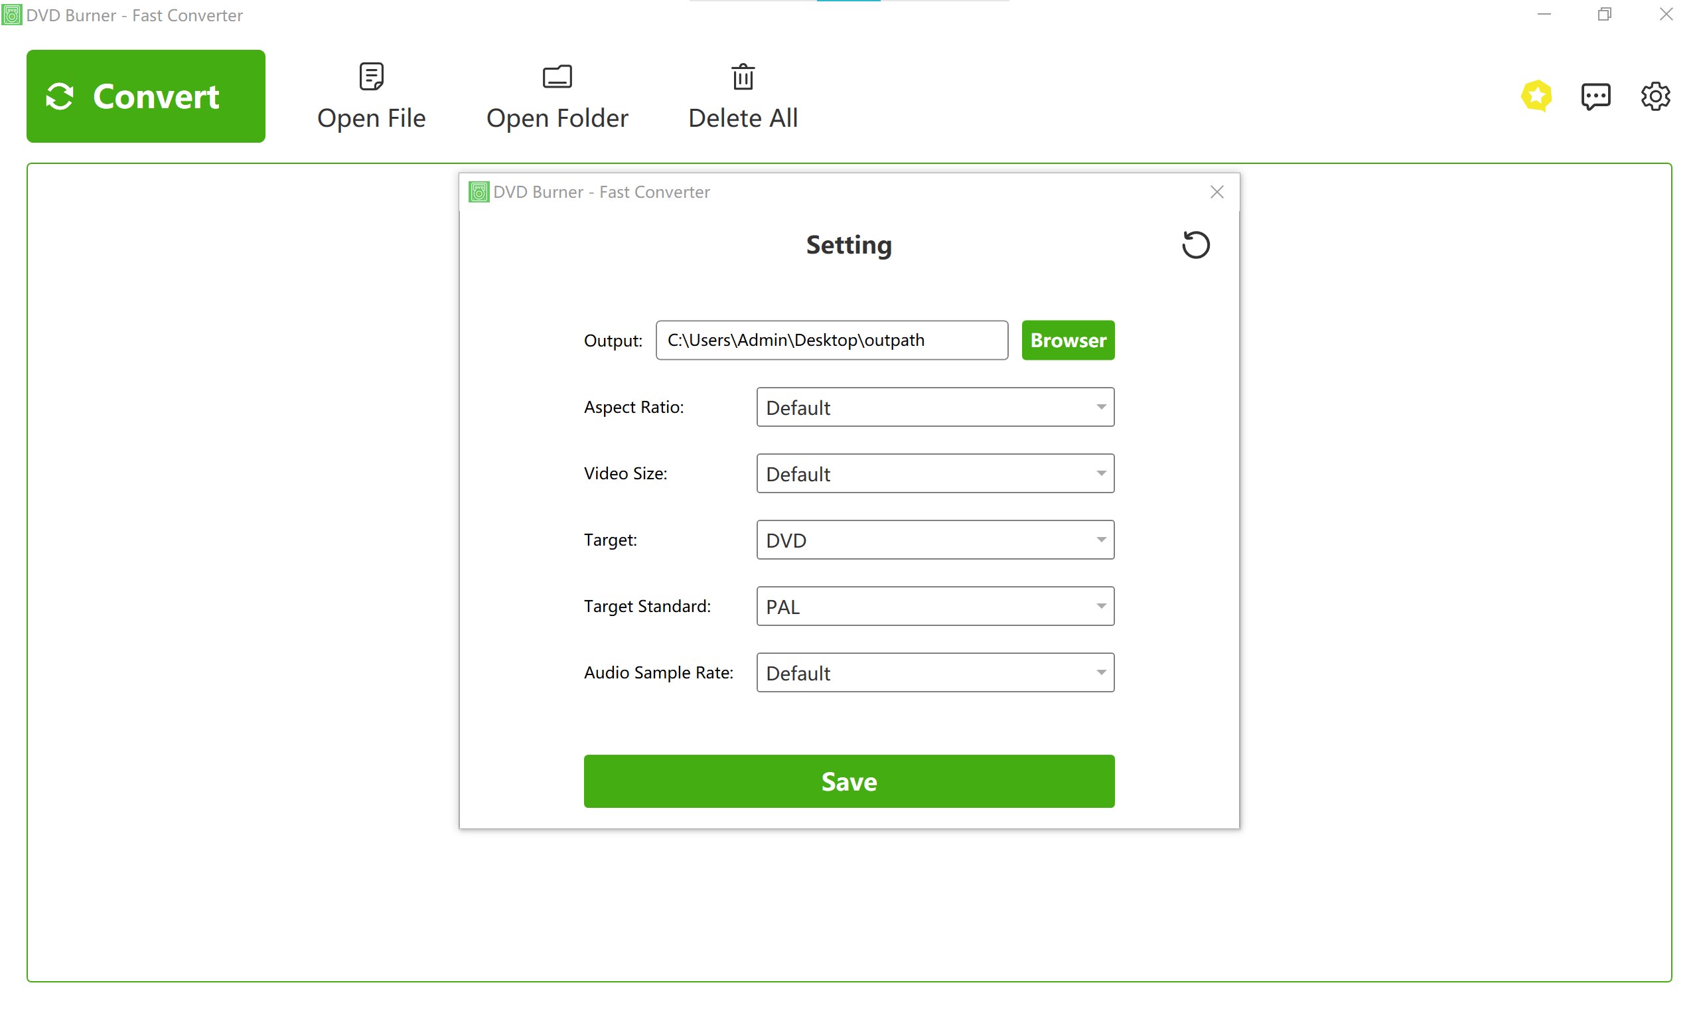
Task: Click the DVD Burner logo in dialog title
Action: coord(479,193)
